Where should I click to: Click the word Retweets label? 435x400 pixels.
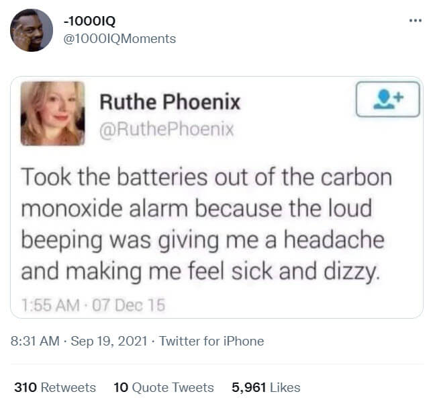coord(68,387)
